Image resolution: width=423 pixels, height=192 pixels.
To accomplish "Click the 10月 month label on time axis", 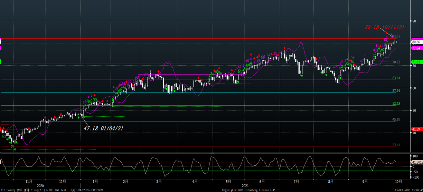I will [398, 181].
